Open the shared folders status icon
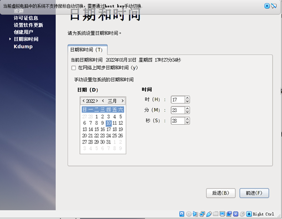The width and height of the screenshot is (282, 219). [215, 214]
